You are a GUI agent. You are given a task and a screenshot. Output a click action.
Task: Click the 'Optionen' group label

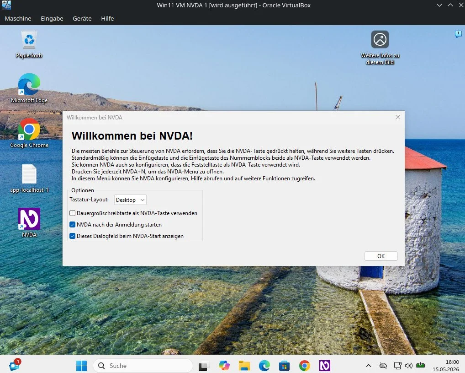[82, 190]
